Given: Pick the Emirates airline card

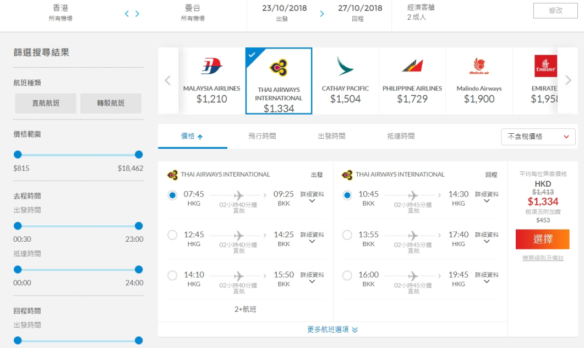Looking at the screenshot, I should pyautogui.click(x=535, y=81).
